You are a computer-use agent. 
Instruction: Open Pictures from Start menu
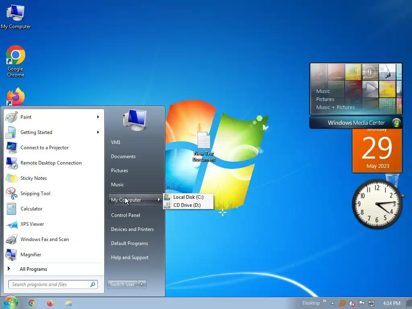tap(119, 171)
